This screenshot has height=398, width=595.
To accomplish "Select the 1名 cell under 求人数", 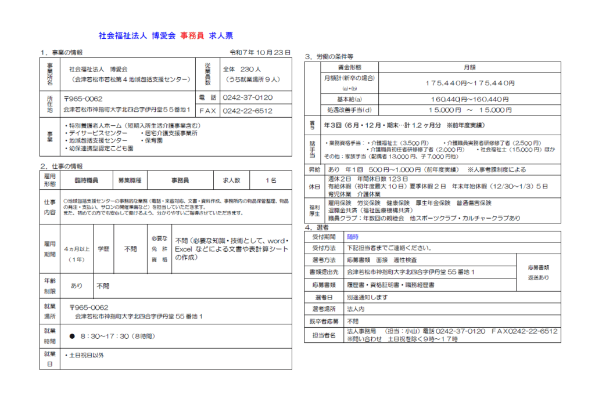I will pos(271,180).
